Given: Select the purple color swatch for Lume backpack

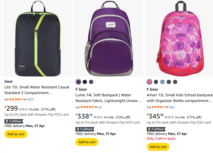Looking at the screenshot, I should point(78,82).
